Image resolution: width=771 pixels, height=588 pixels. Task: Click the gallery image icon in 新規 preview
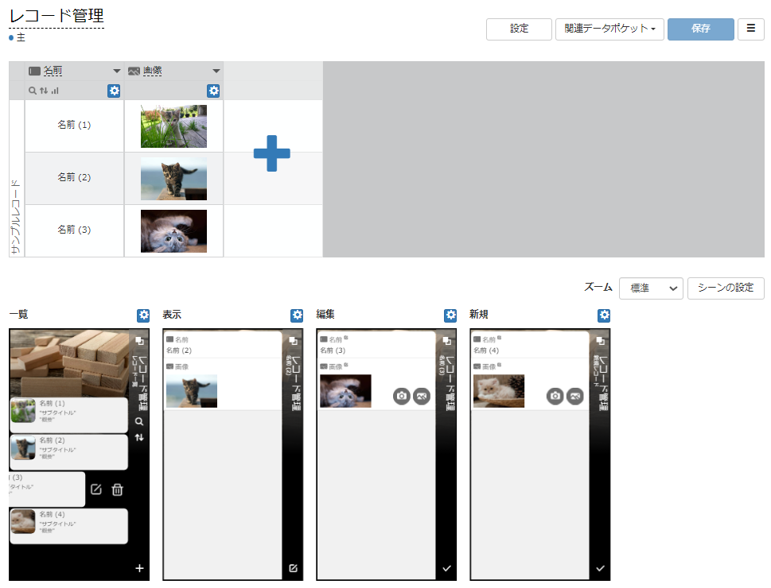coord(575,396)
